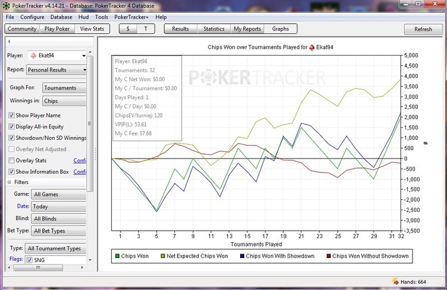Screen dimensions: 447x290
Task: Open the File menu
Action: 10,17
